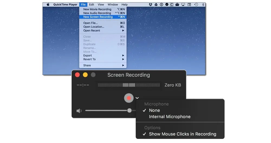Click the calendar window menu bar icon
The height and width of the screenshot is (143, 271).
click(189, 5)
